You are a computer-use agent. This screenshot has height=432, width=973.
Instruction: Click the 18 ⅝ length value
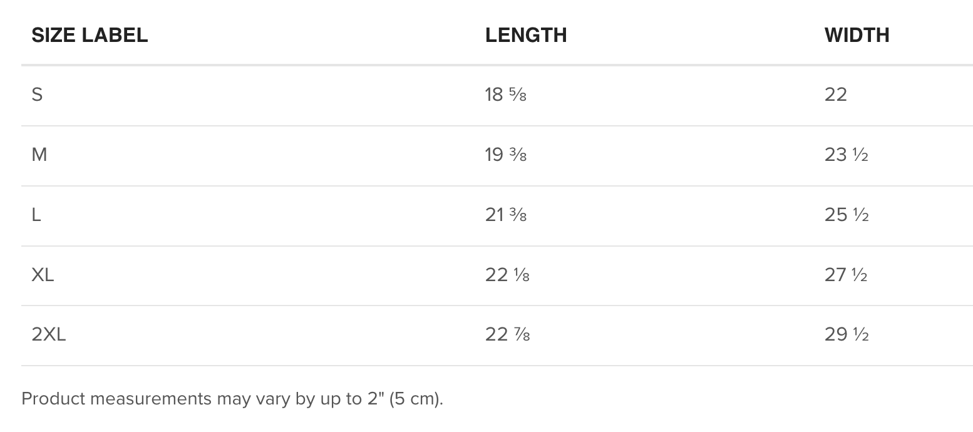point(505,95)
